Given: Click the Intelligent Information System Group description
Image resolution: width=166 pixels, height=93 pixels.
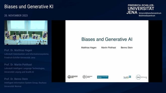Looking at the screenshot, I should tap(25, 84).
